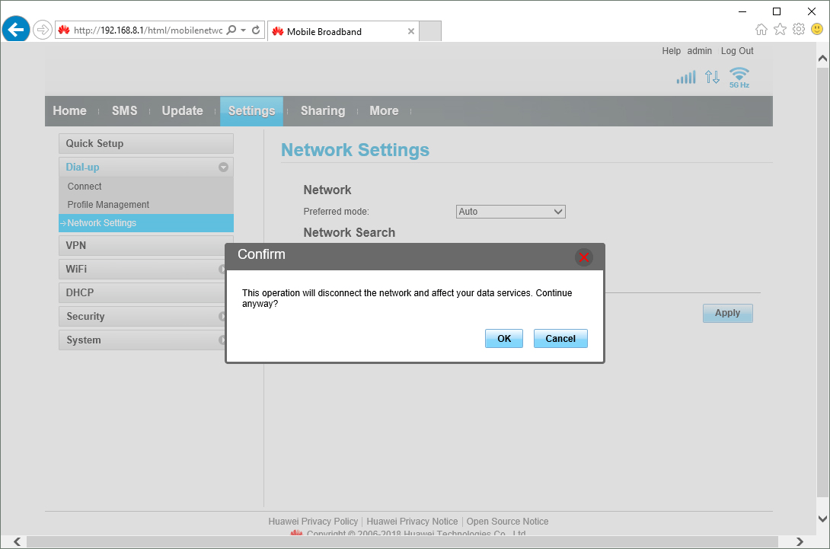Switch to the Sharing tab
This screenshot has width=830, height=549.
tap(322, 111)
